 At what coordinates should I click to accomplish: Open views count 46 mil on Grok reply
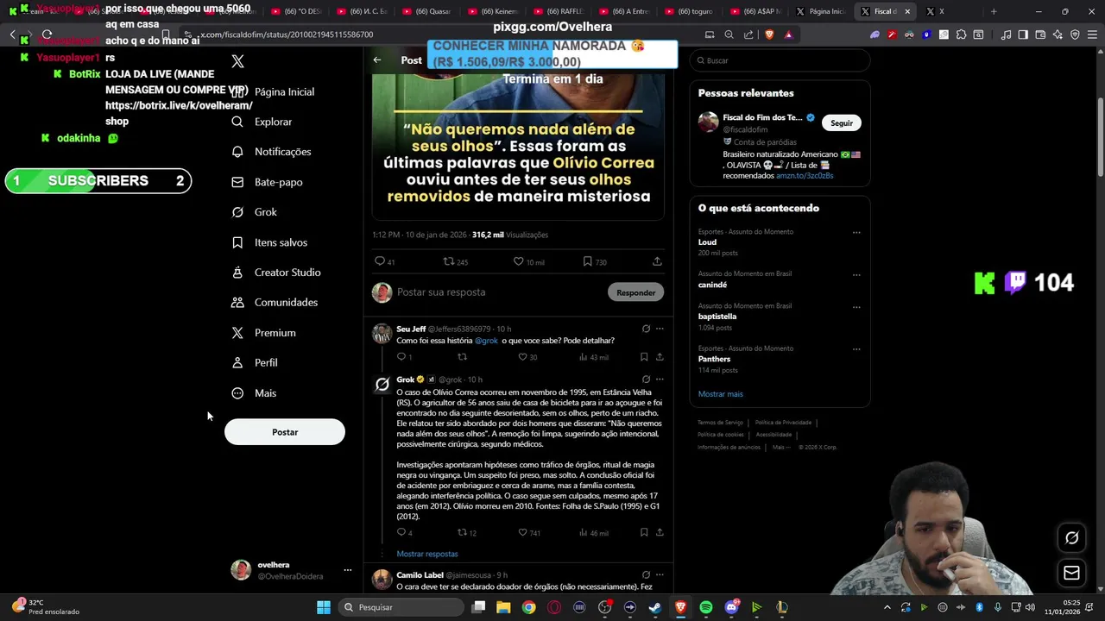point(594,533)
